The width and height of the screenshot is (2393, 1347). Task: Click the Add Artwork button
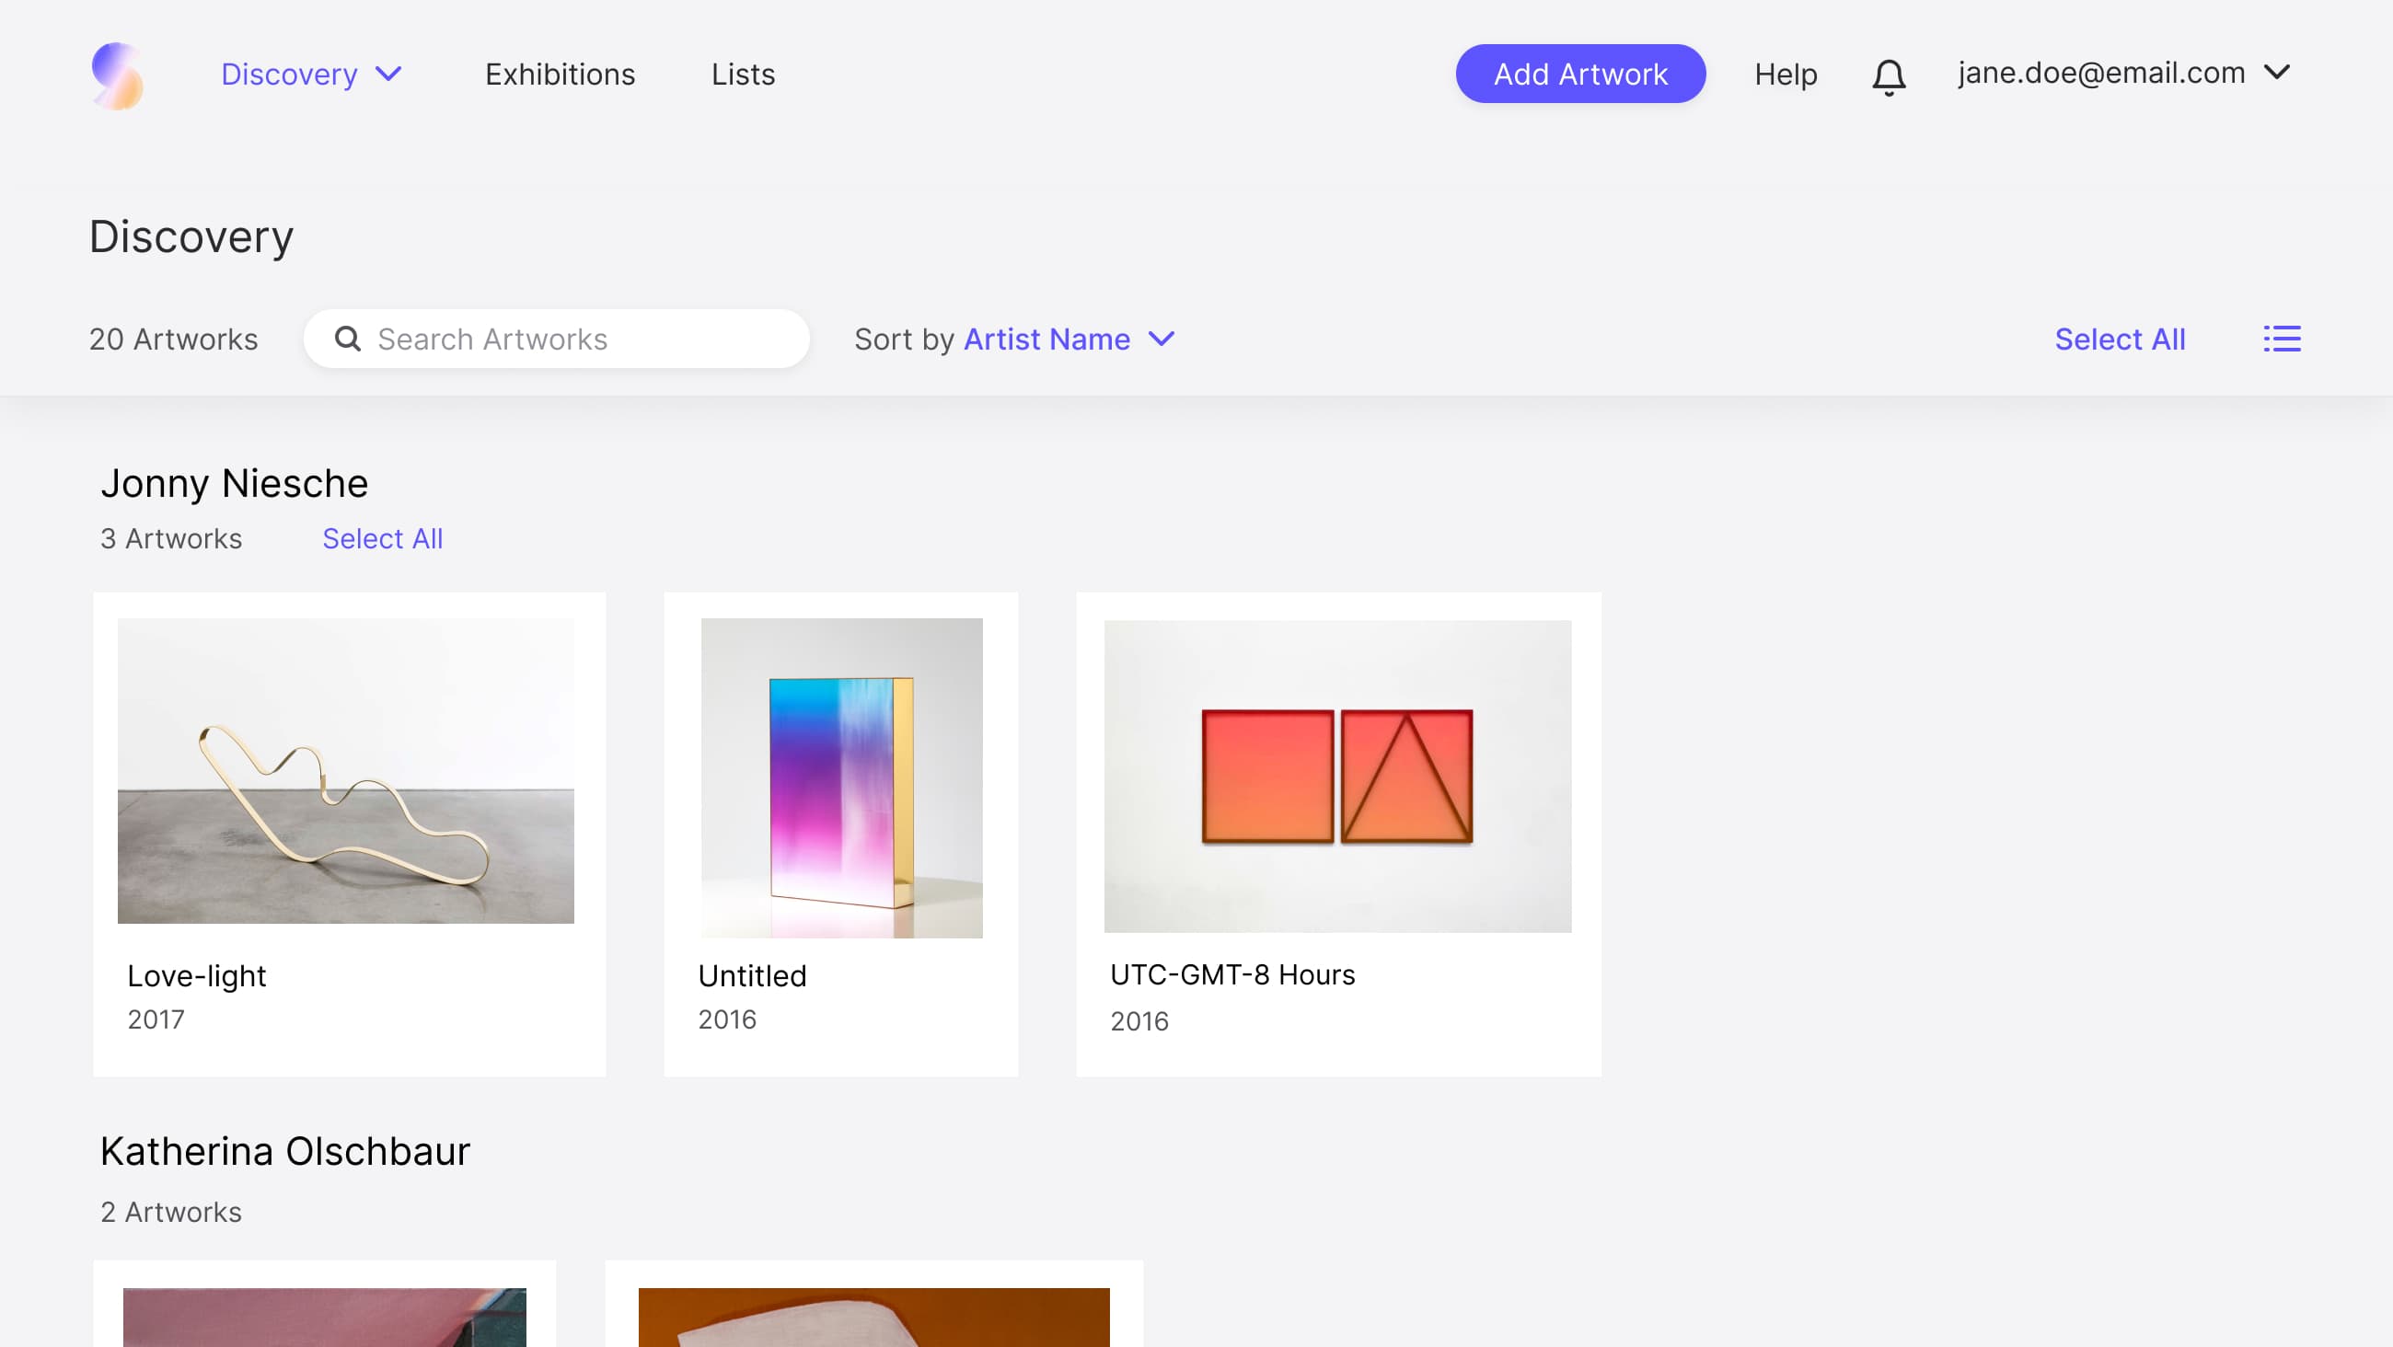(x=1580, y=74)
